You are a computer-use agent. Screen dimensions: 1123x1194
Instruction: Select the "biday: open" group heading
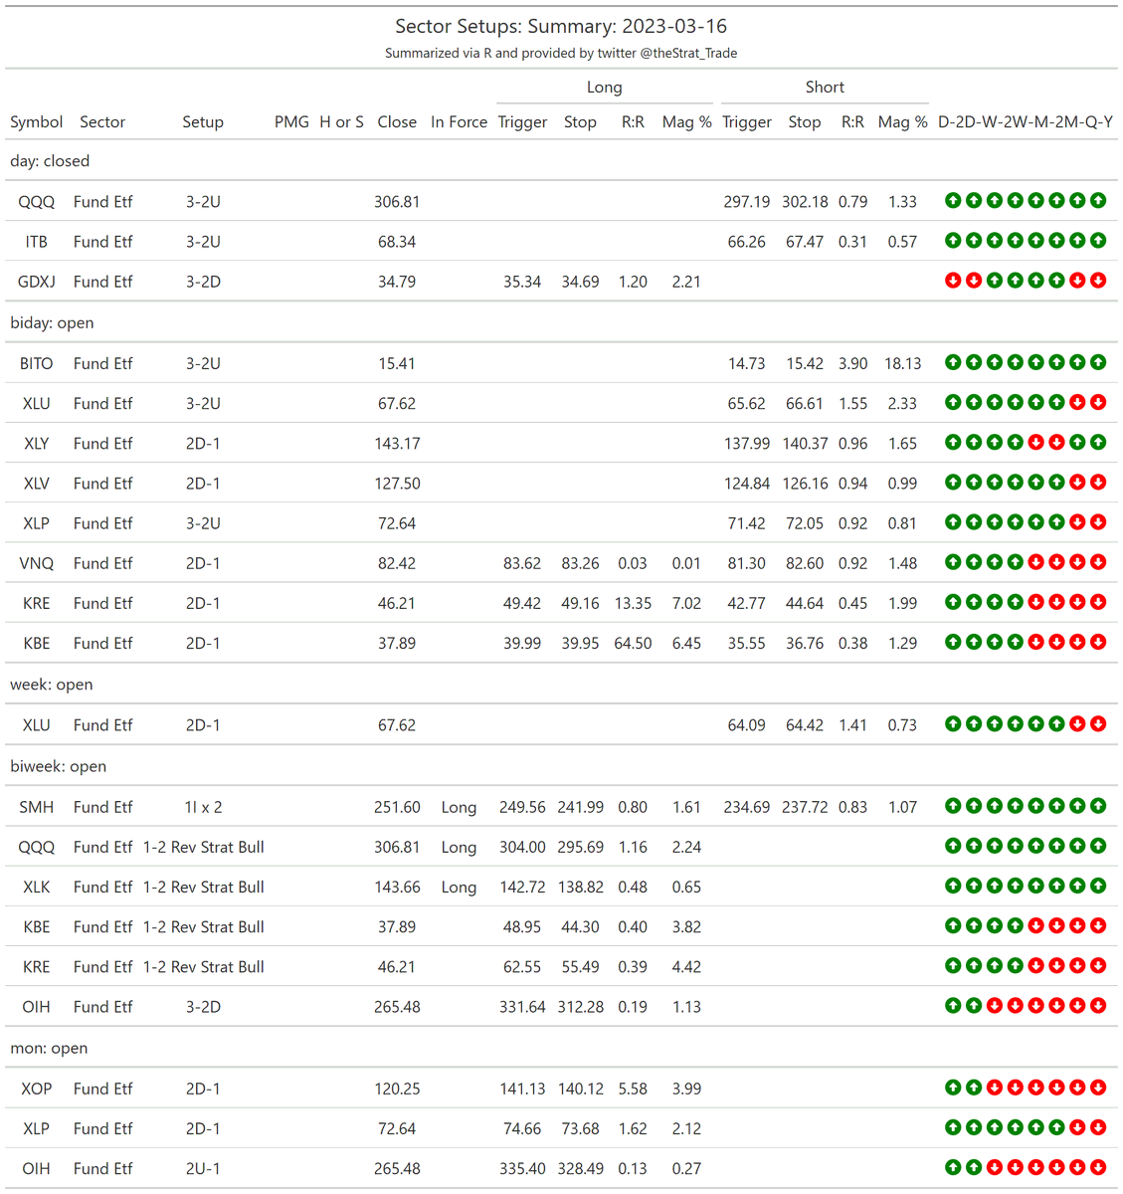[x=52, y=323]
